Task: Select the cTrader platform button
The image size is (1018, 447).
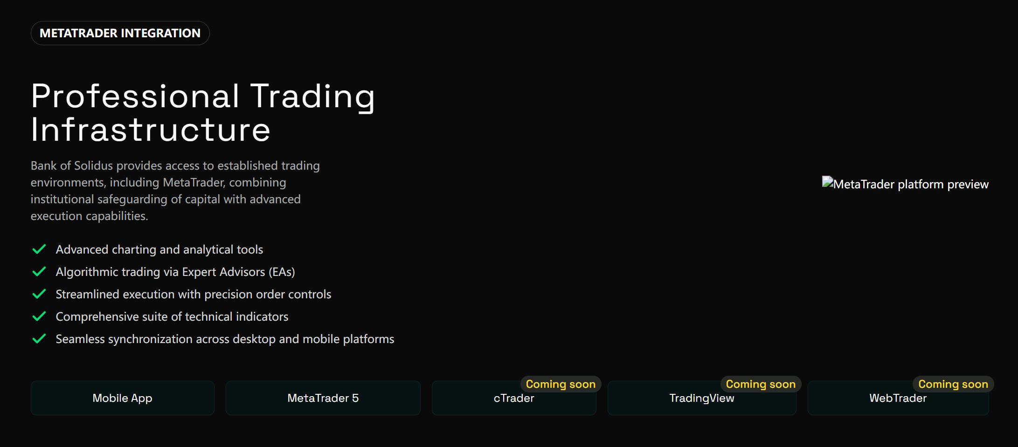Action: pyautogui.click(x=514, y=399)
